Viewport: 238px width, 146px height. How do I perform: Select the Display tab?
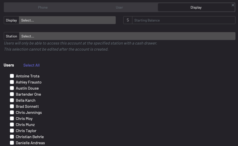(x=196, y=7)
